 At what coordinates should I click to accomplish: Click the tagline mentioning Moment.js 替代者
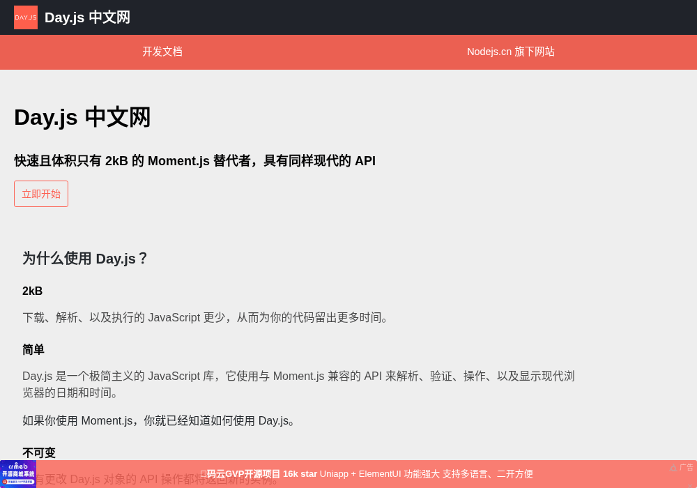pyautogui.click(x=194, y=160)
